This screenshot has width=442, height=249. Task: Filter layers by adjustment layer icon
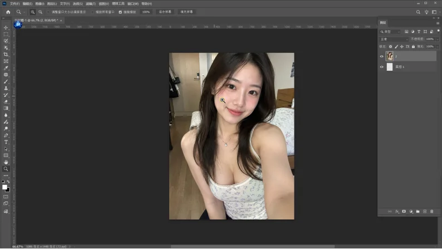[x=412, y=32]
